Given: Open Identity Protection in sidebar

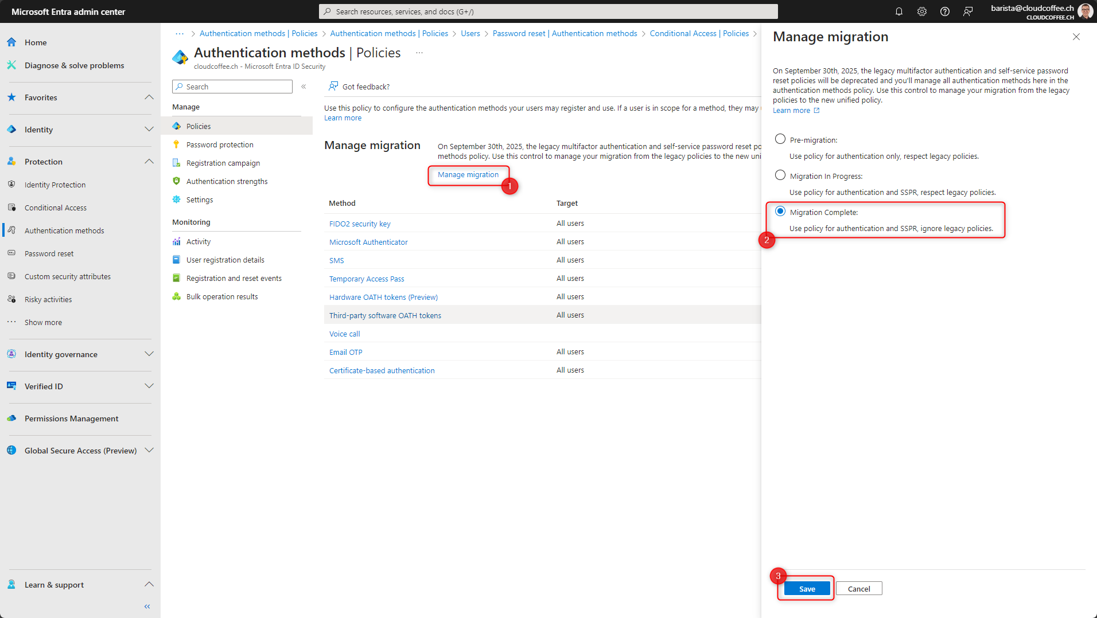Looking at the screenshot, I should (x=54, y=184).
